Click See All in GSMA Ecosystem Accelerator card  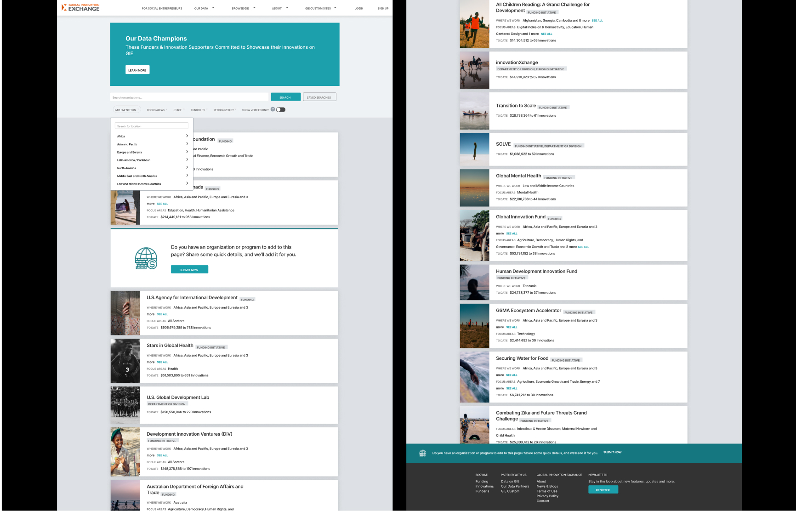click(512, 327)
